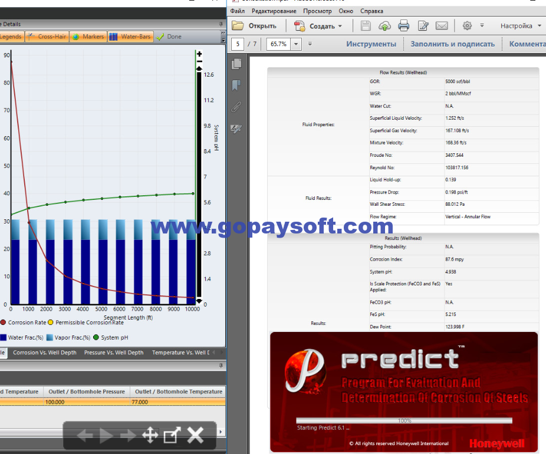Click the down arrow below chart slider
Viewport: 546px width, 454px height.
(x=199, y=301)
